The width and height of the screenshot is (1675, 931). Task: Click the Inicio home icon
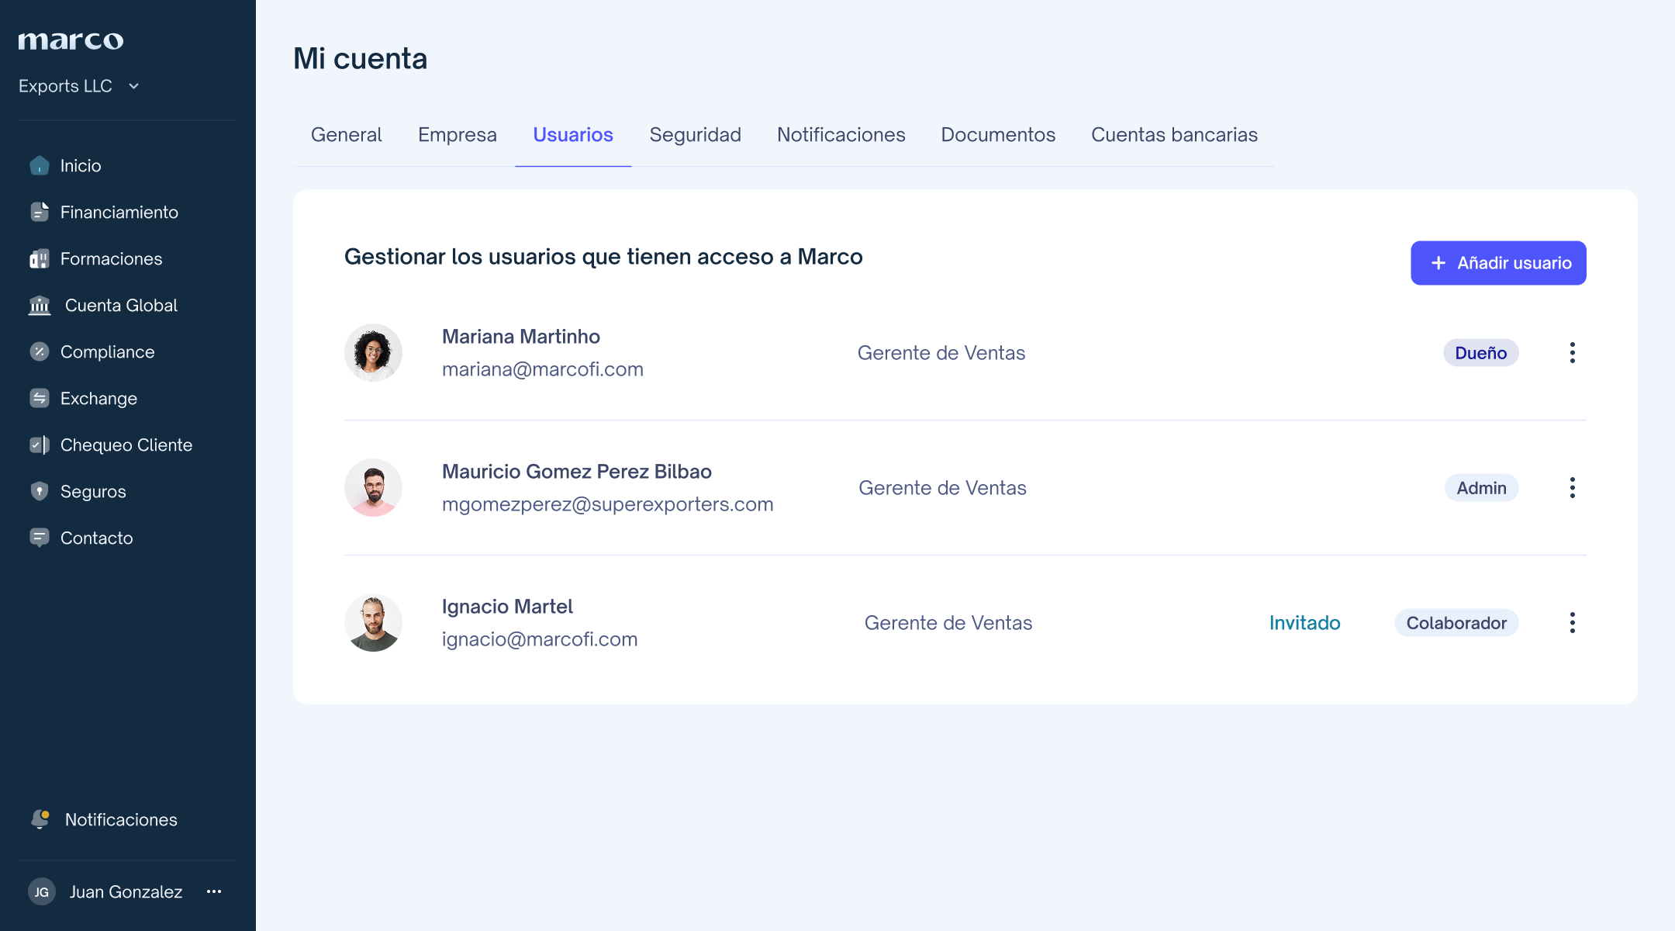40,165
